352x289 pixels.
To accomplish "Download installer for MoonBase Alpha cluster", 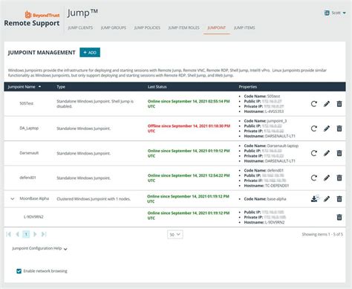I will pos(315,198).
